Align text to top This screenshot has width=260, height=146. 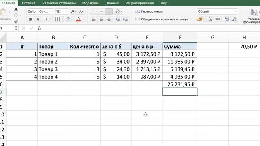(x=94, y=11)
